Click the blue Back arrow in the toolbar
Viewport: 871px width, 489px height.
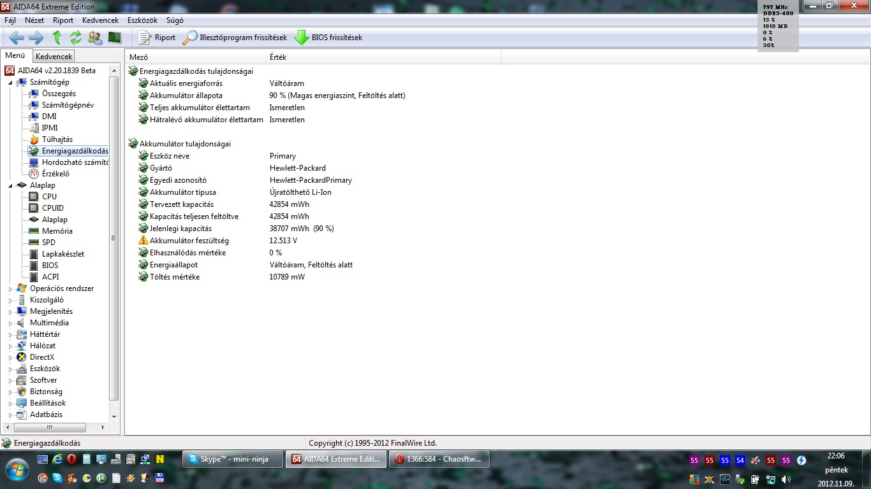point(17,38)
